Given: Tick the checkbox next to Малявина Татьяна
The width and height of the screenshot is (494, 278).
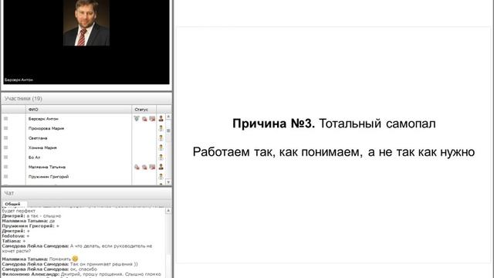Looking at the screenshot, I should pos(5,167).
